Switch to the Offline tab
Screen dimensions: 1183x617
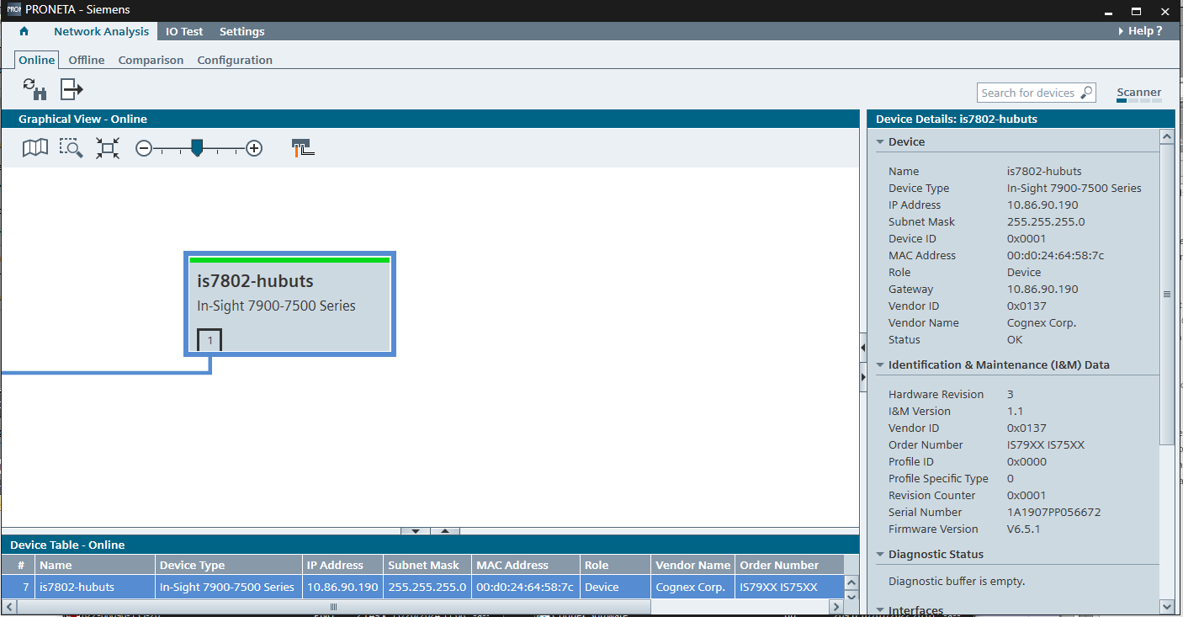pos(86,60)
